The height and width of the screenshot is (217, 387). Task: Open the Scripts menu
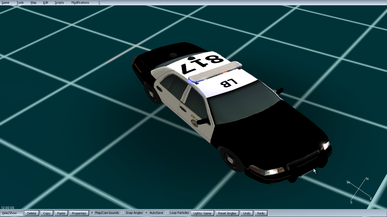59,3
